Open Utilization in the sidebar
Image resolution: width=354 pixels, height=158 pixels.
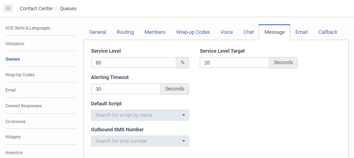click(15, 44)
